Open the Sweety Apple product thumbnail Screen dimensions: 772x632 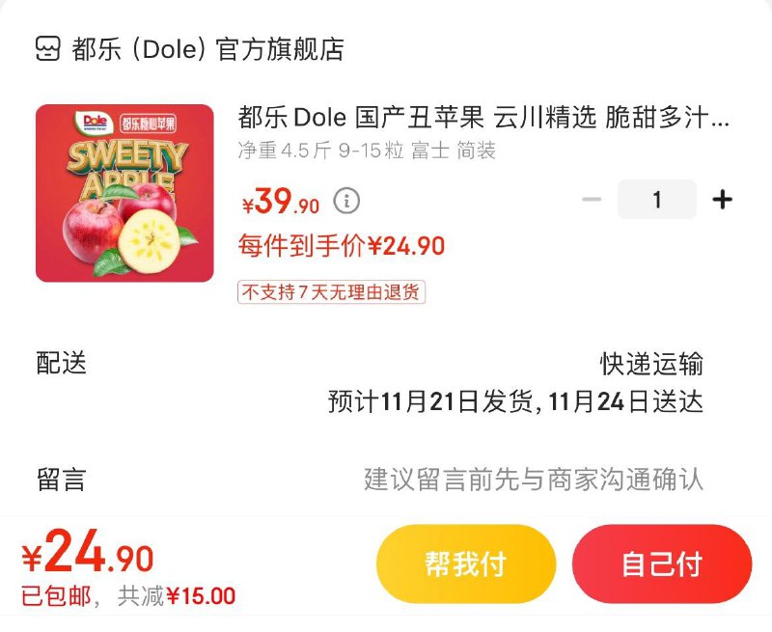click(x=124, y=193)
